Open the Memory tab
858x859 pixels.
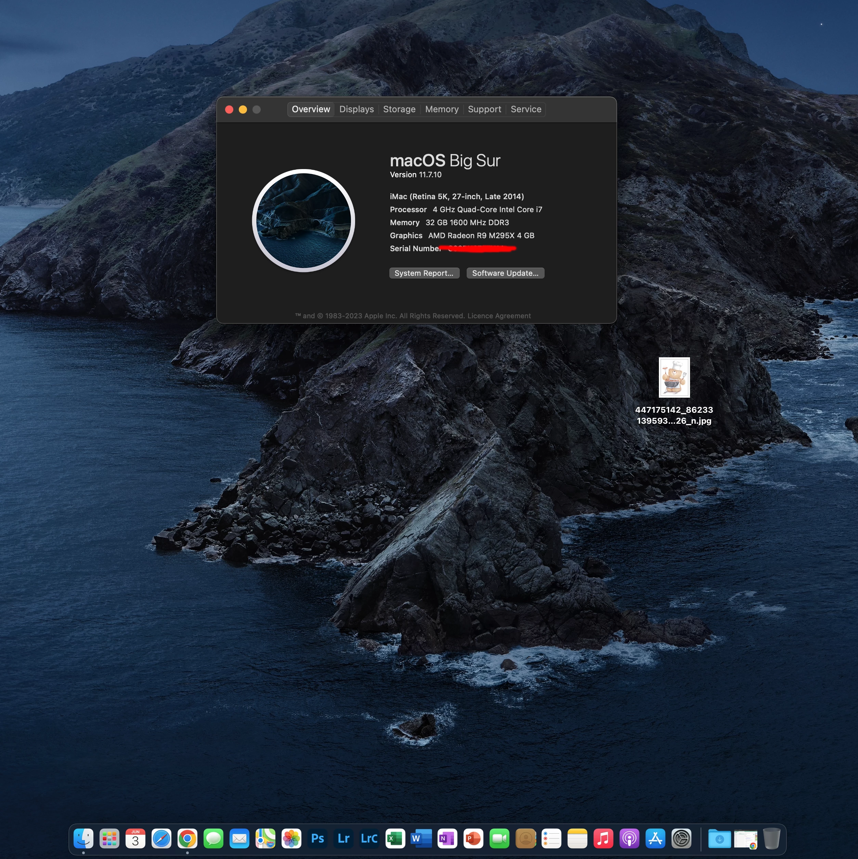click(x=441, y=110)
